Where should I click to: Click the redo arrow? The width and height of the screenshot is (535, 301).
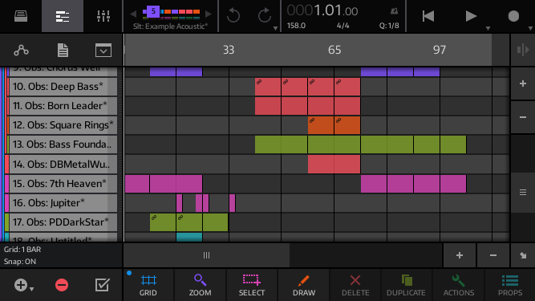click(x=264, y=16)
